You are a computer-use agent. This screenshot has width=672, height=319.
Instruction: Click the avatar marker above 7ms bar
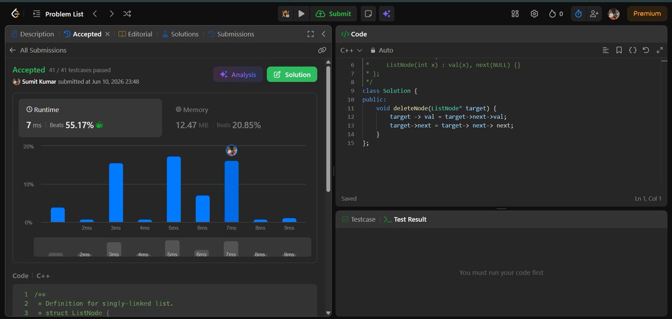coord(232,150)
